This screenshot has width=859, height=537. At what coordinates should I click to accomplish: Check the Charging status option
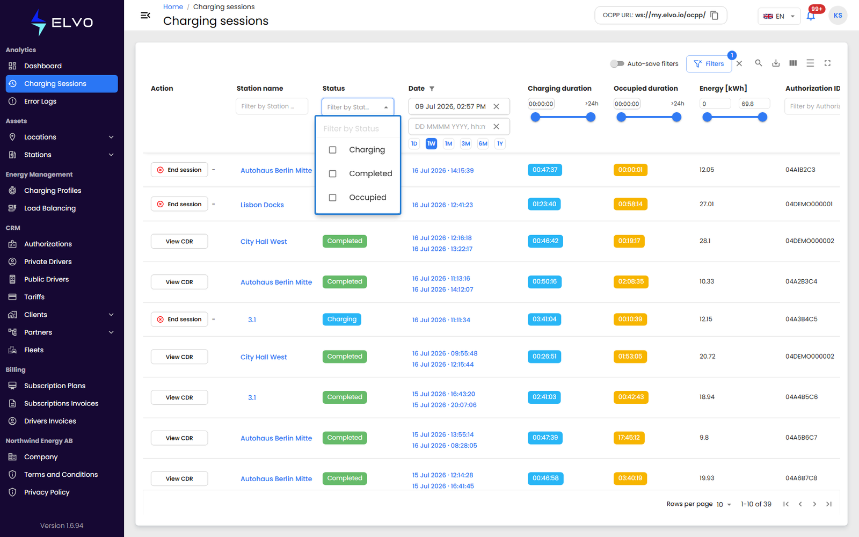pos(332,150)
